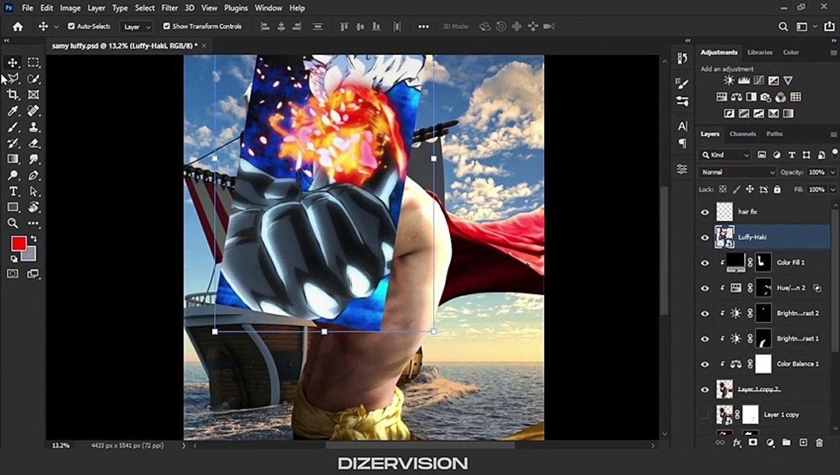Open the layer filter Kind dropdown

point(725,155)
